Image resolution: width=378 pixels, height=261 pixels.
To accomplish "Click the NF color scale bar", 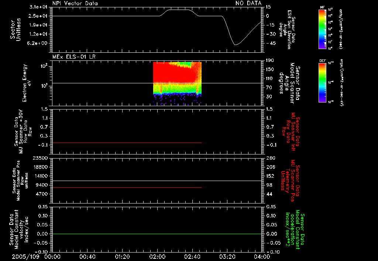I will pyautogui.click(x=322, y=29).
